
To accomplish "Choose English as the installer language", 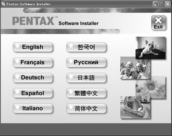I will (x=33, y=47).
